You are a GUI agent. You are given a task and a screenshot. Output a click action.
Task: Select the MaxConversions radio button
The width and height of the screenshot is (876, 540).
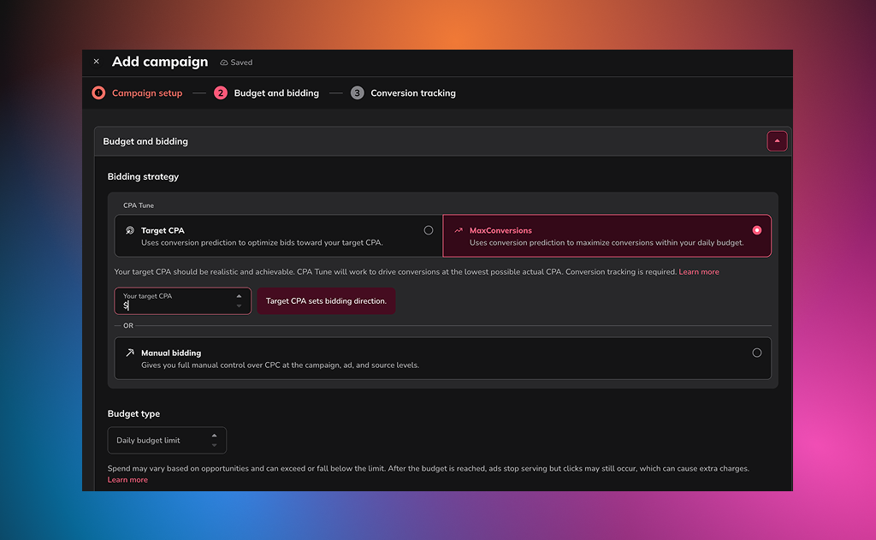coord(757,230)
